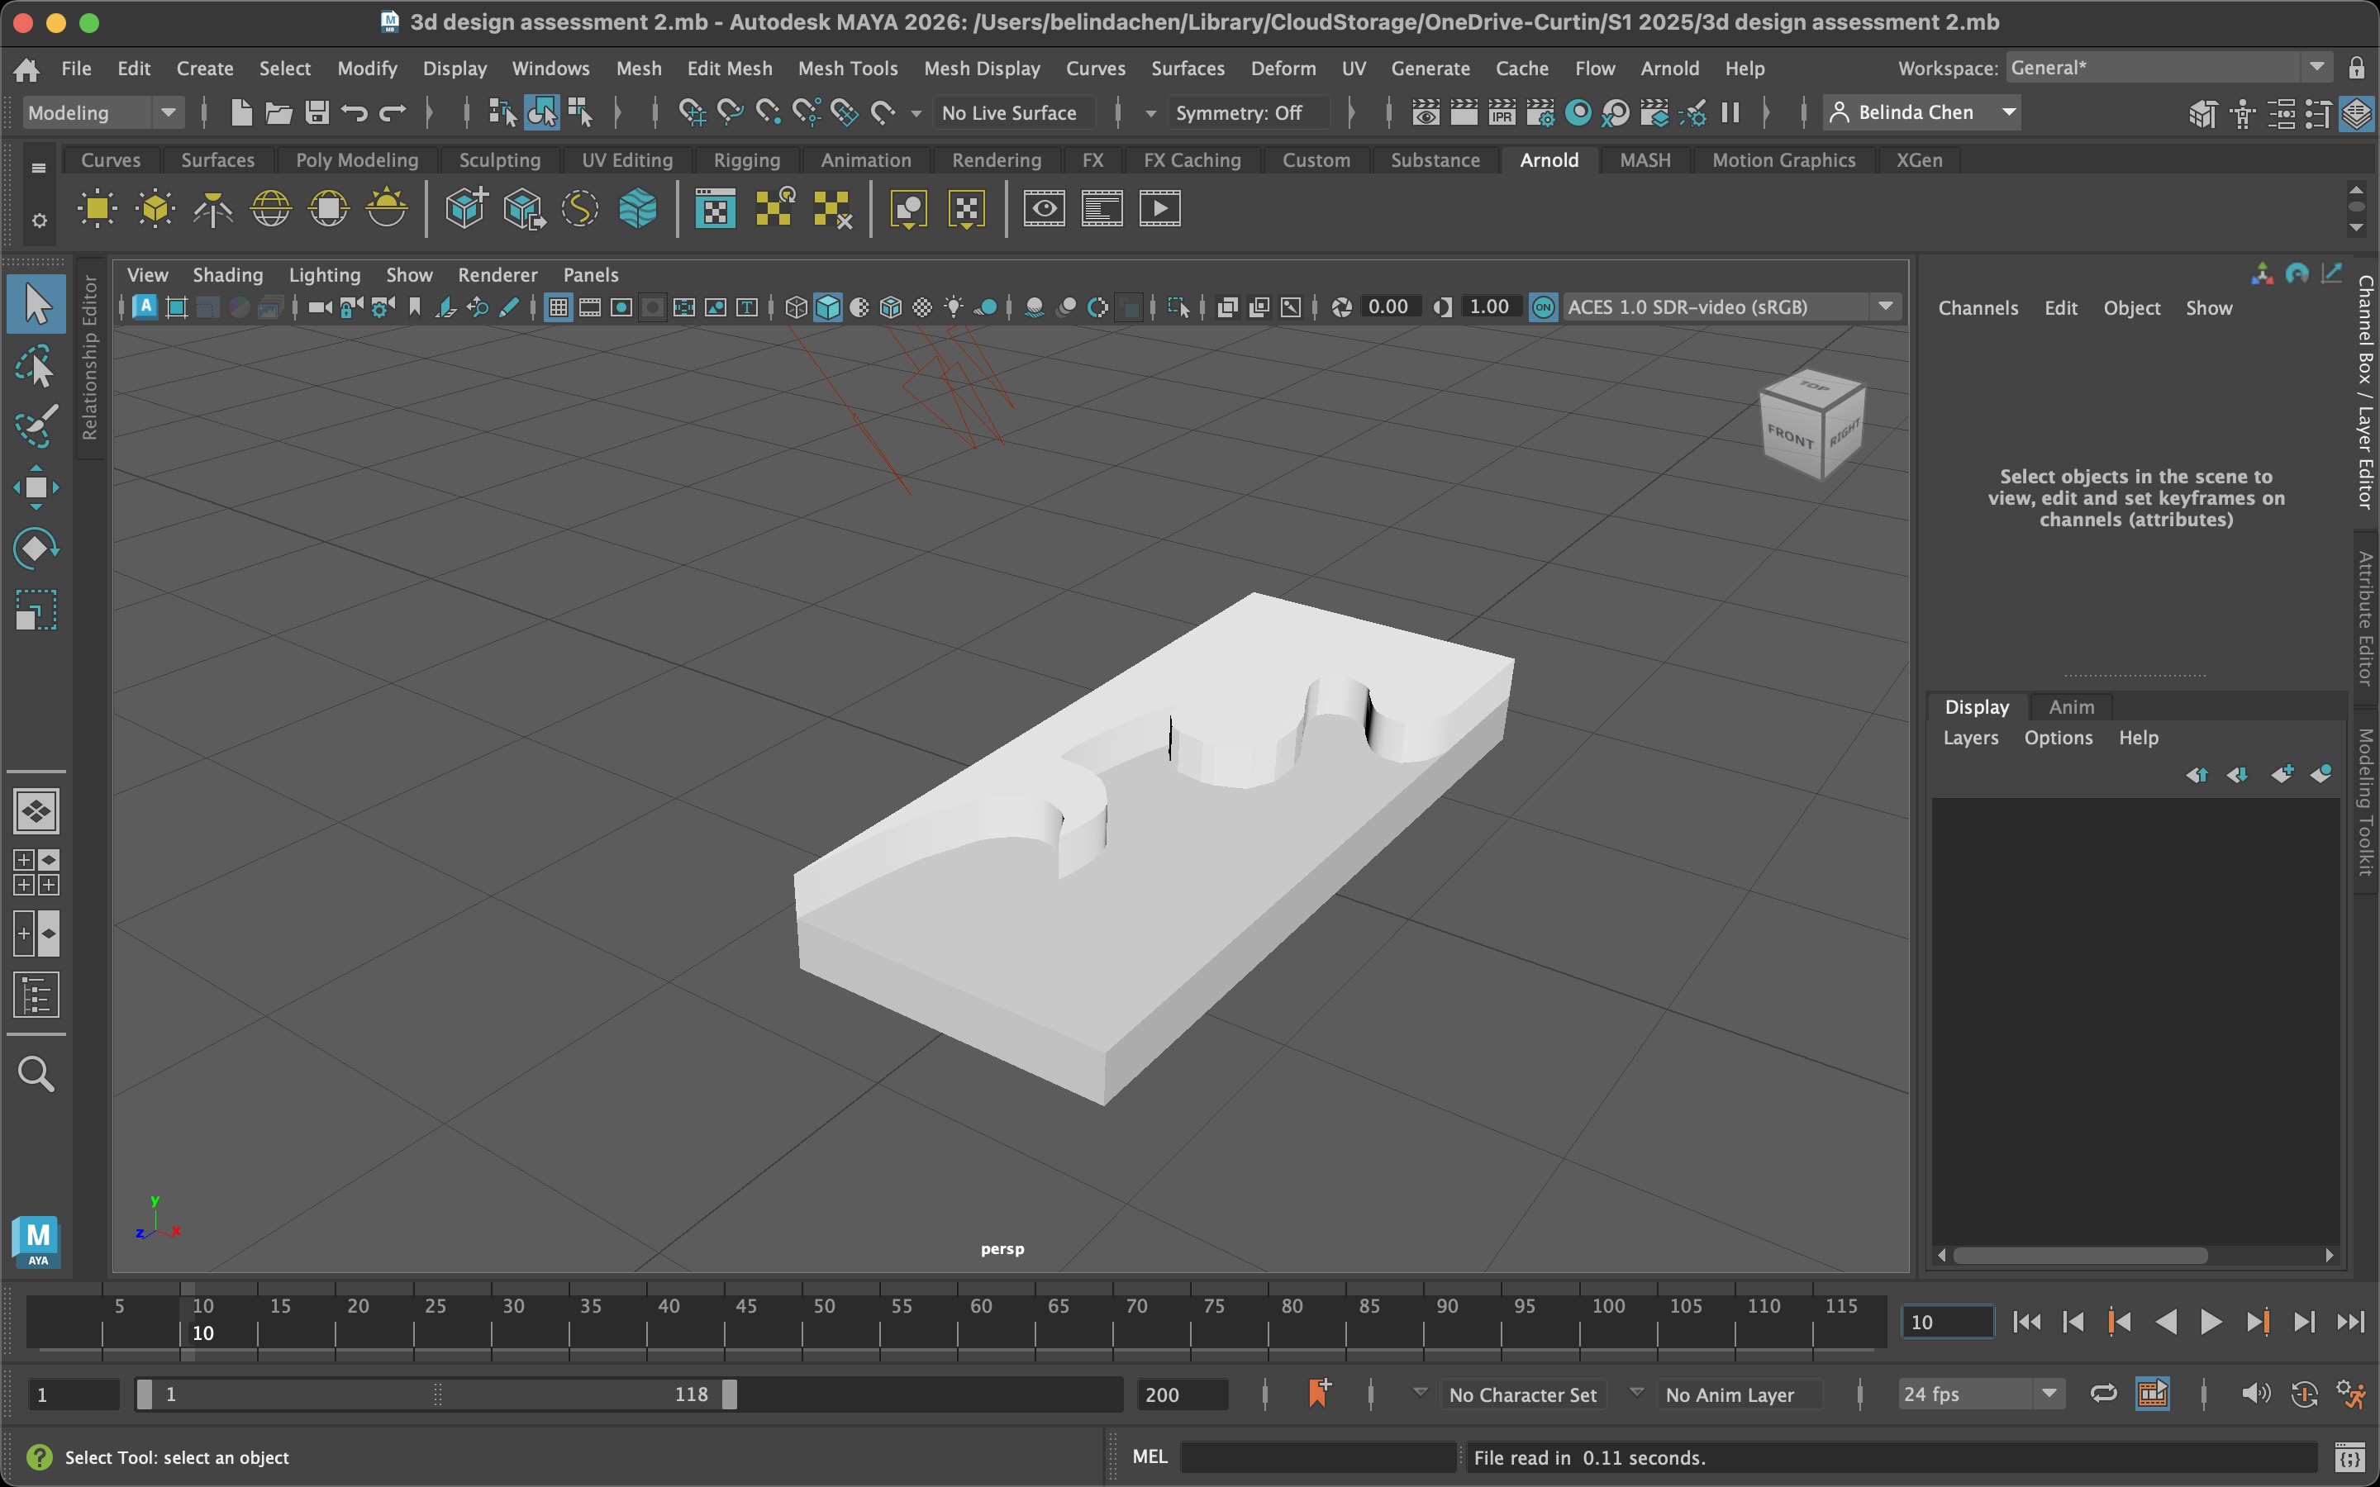The height and width of the screenshot is (1487, 2380).
Task: Activate the Lasso Select tool
Action: pos(36,366)
